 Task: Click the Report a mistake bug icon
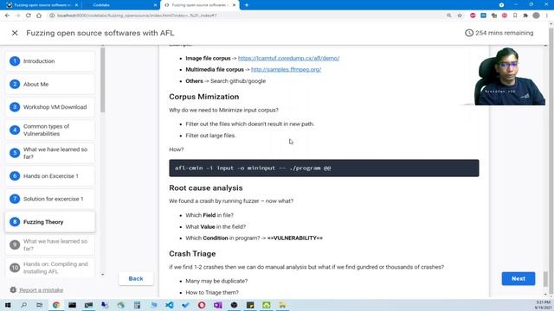[13, 290]
